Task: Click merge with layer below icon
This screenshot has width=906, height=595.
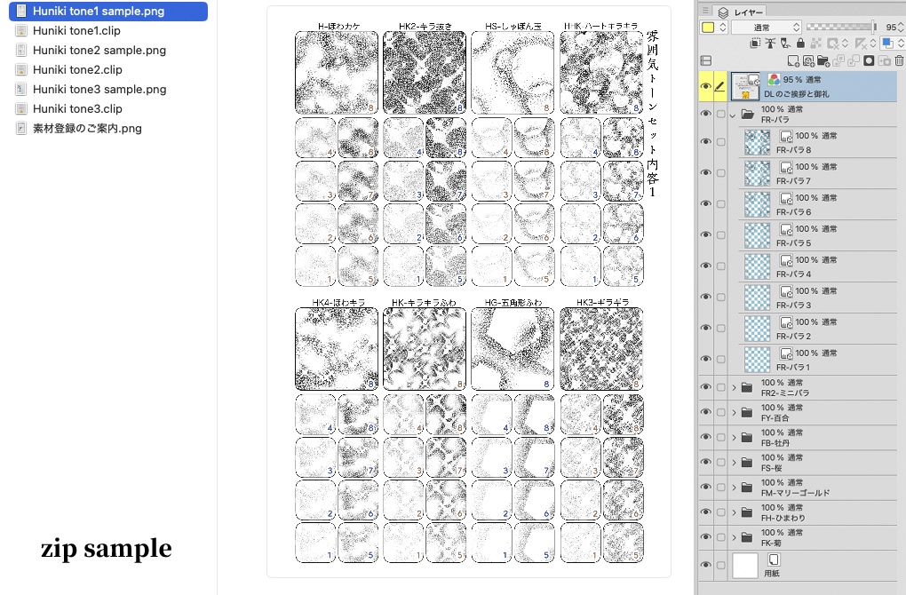Action: pyautogui.click(x=854, y=60)
